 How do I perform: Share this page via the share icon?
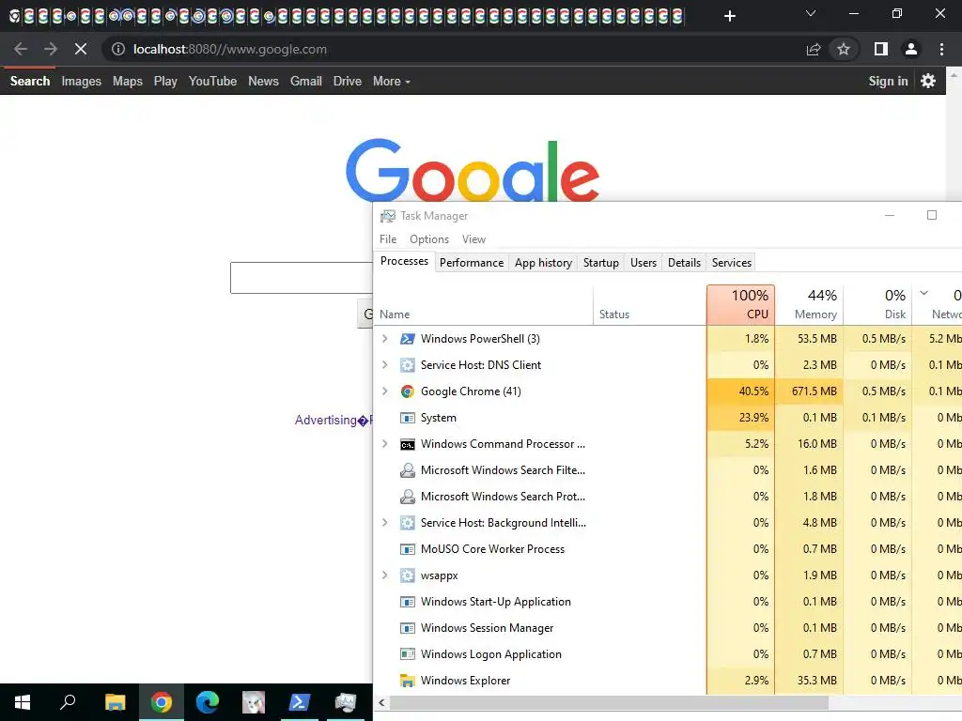tap(814, 49)
